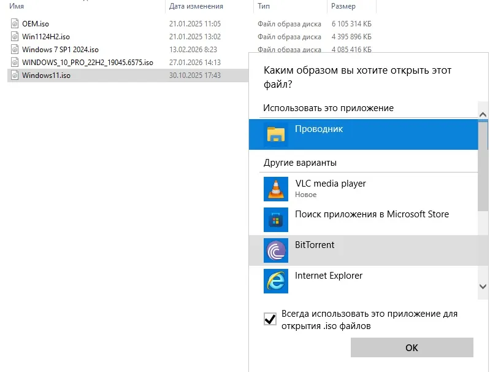This screenshot has width=490, height=372.
Task: Open the BitTorrent option text
Action: click(315, 245)
